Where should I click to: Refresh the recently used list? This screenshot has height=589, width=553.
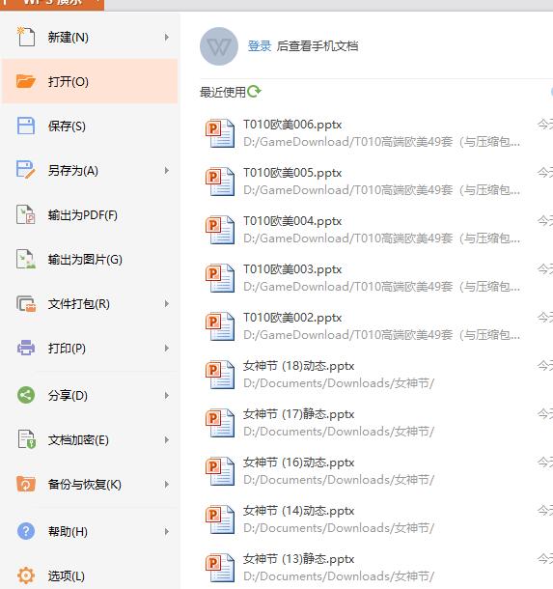tap(254, 92)
